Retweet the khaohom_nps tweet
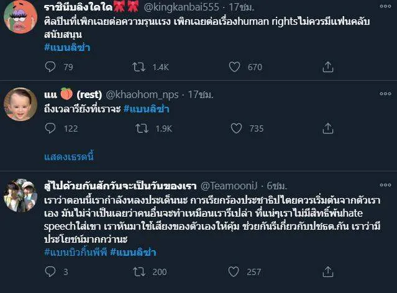The image size is (397, 293). pyautogui.click(x=141, y=128)
